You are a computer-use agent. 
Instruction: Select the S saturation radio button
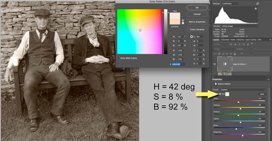point(171,41)
